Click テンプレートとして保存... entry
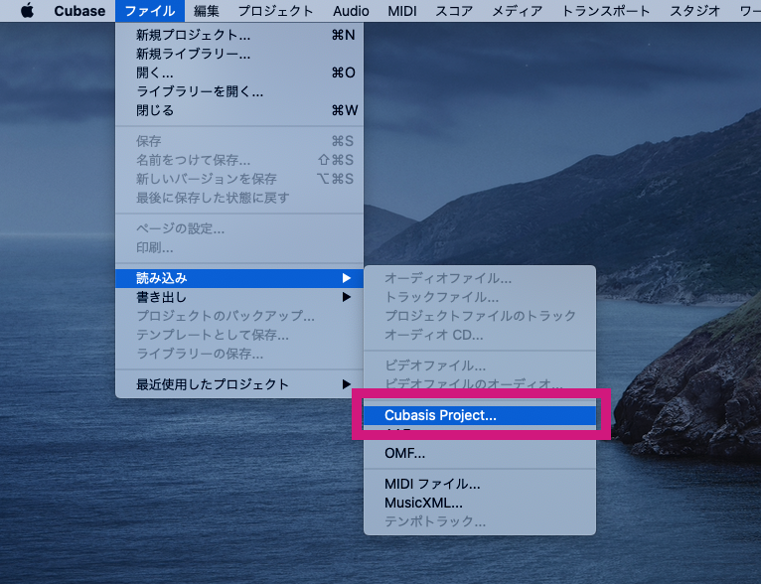This screenshot has height=584, width=761. click(x=239, y=335)
